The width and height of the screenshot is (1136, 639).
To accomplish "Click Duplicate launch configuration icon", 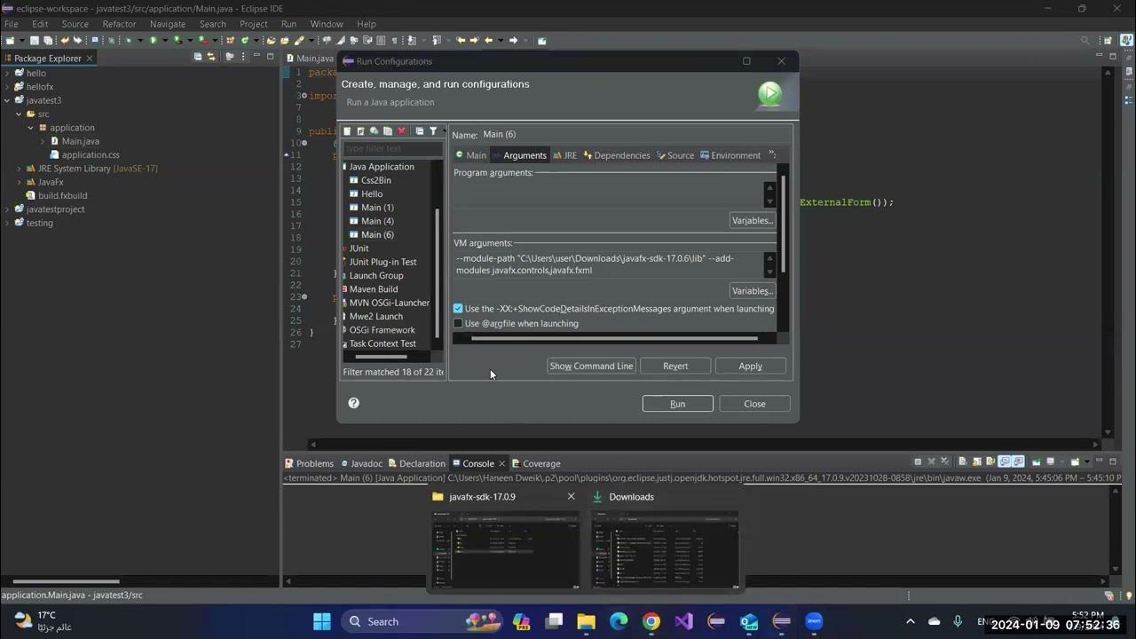I will tap(388, 131).
